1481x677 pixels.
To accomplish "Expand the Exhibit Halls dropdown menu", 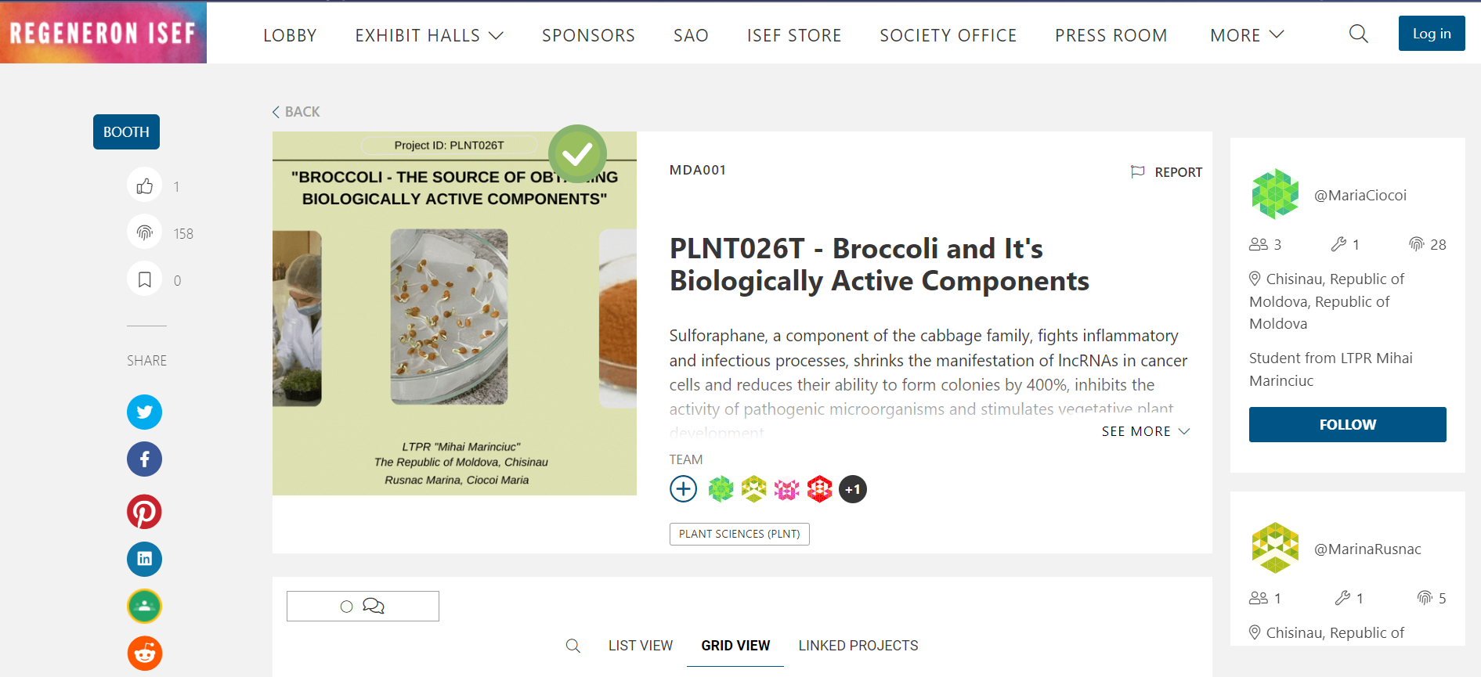I will (429, 35).
